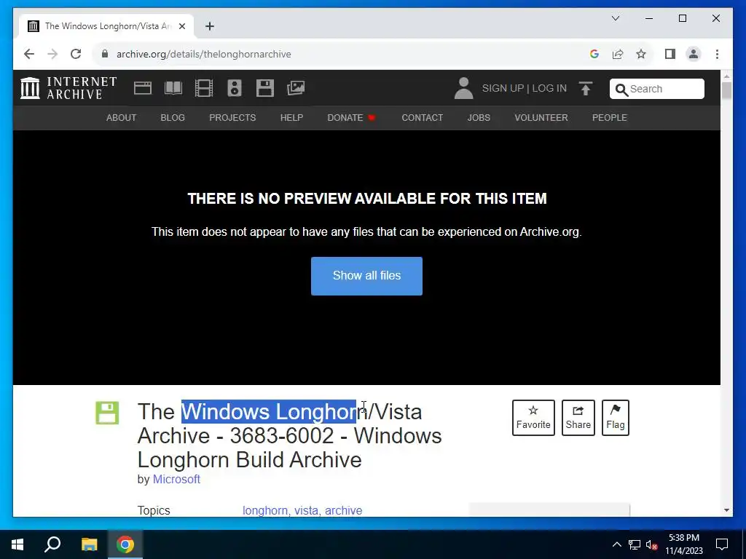Open the vista topic link
746x559 pixels.
point(306,510)
